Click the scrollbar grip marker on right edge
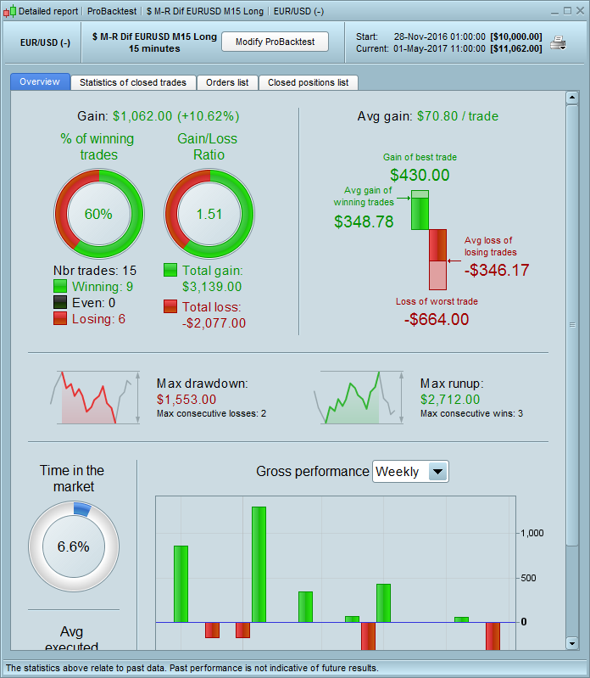The image size is (590, 678). point(572,325)
